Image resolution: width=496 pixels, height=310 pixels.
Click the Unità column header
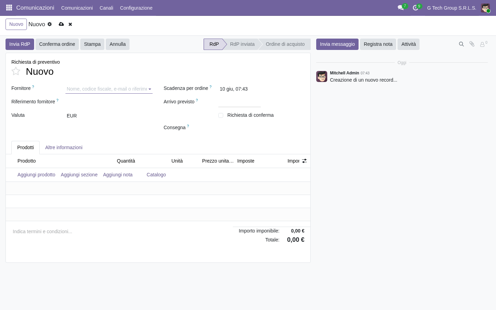click(x=177, y=161)
